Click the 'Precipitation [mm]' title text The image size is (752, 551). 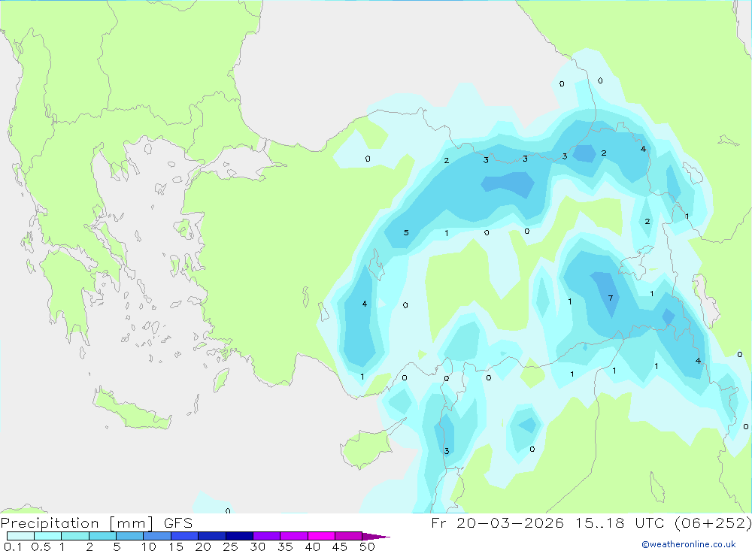click(77, 523)
